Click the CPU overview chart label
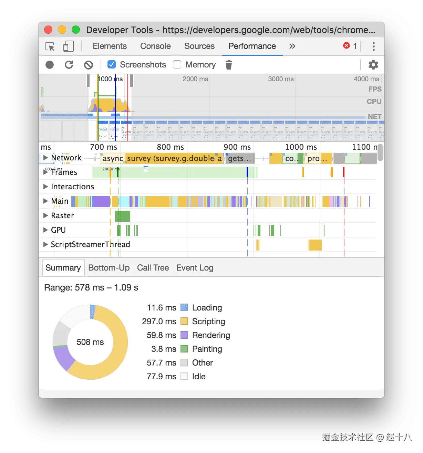 click(x=374, y=102)
